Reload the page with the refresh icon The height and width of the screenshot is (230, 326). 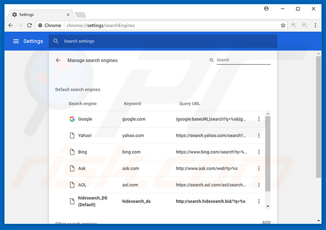(30, 25)
